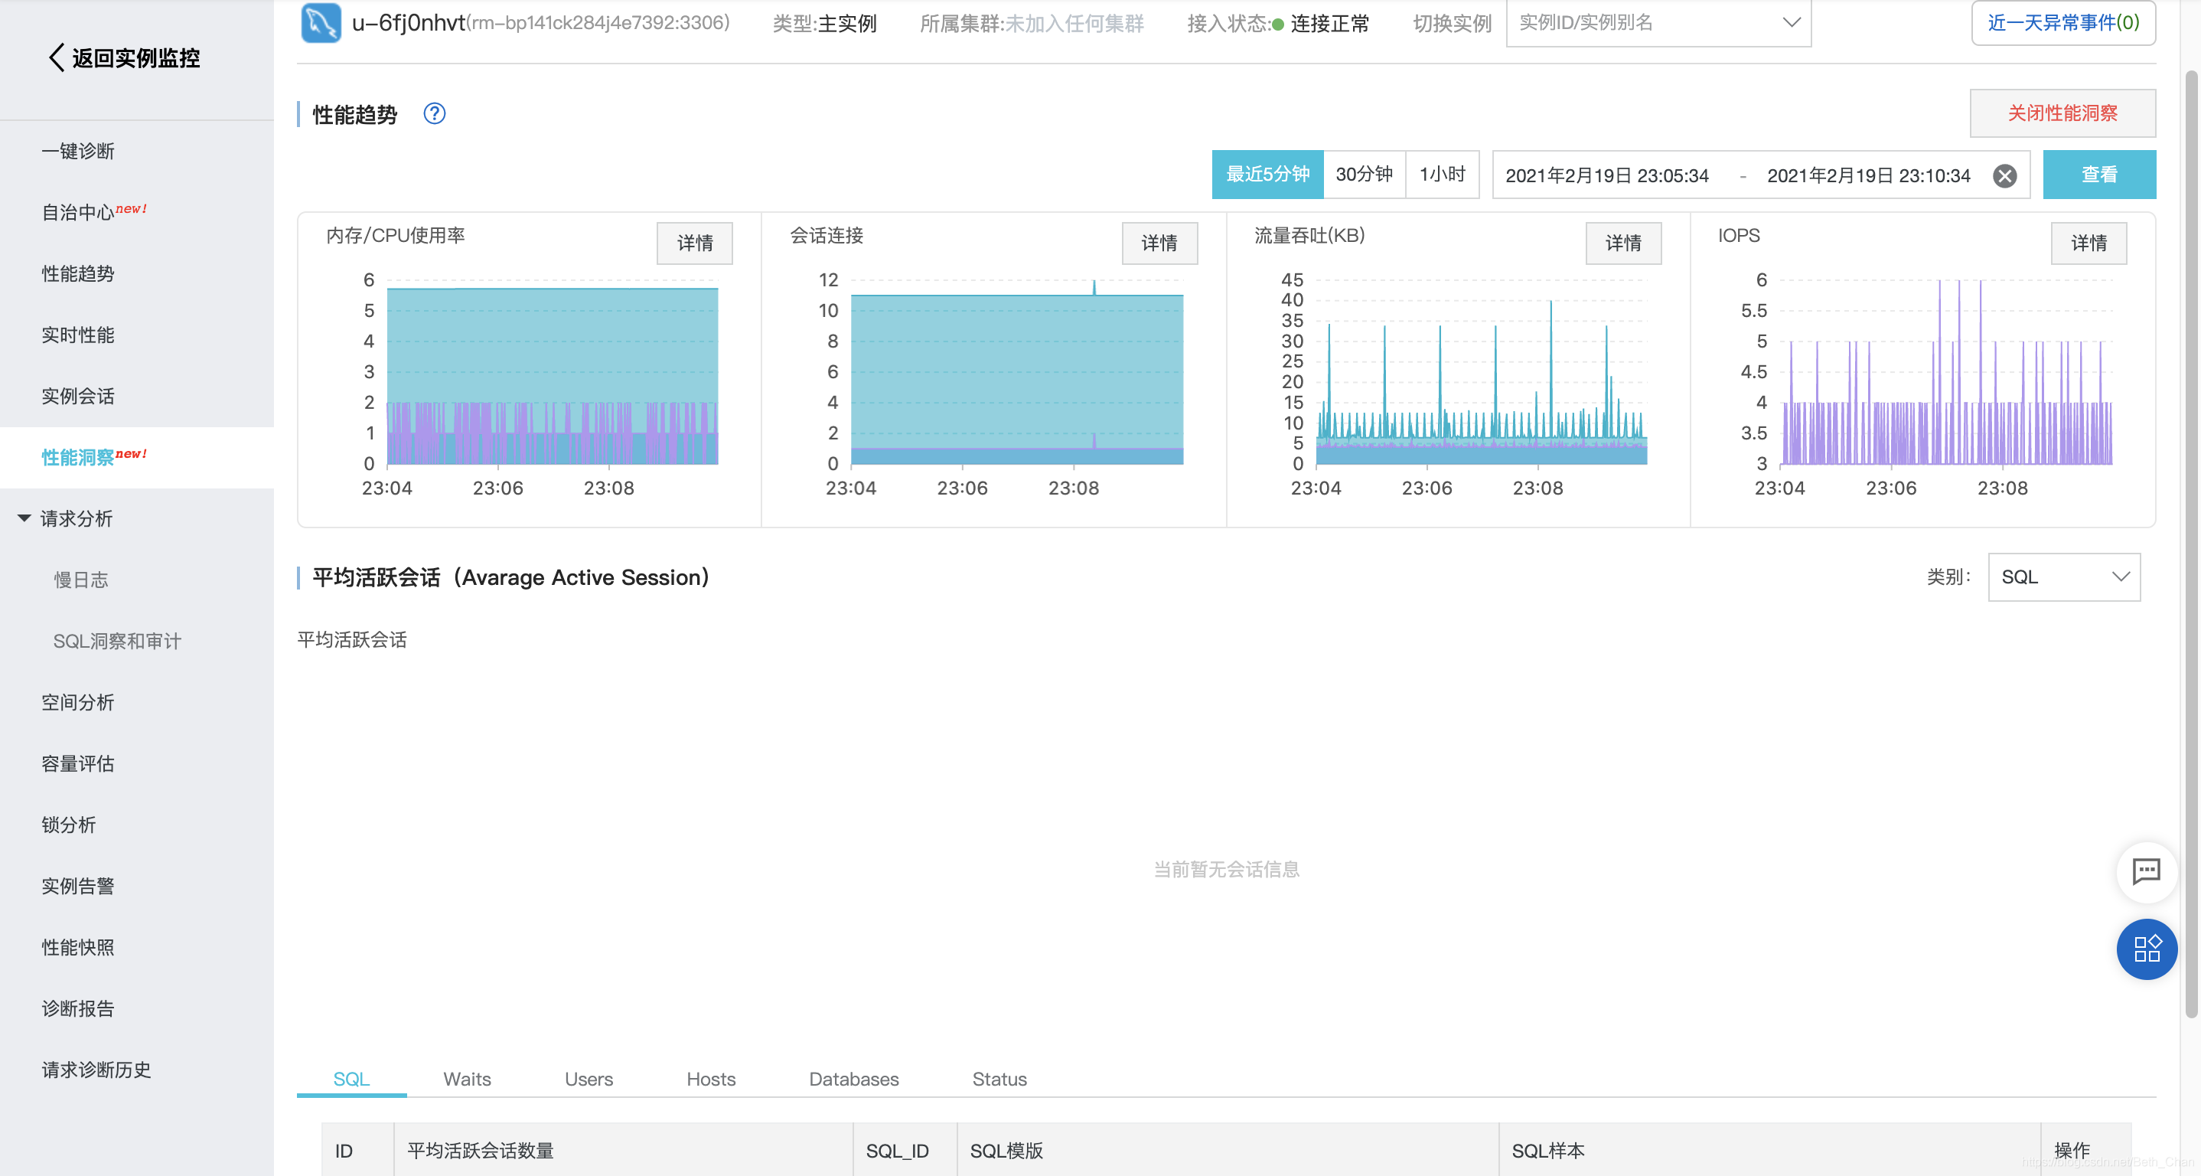Open the 实例ID/实例别名 switch instance dropdown

pos(1658,23)
